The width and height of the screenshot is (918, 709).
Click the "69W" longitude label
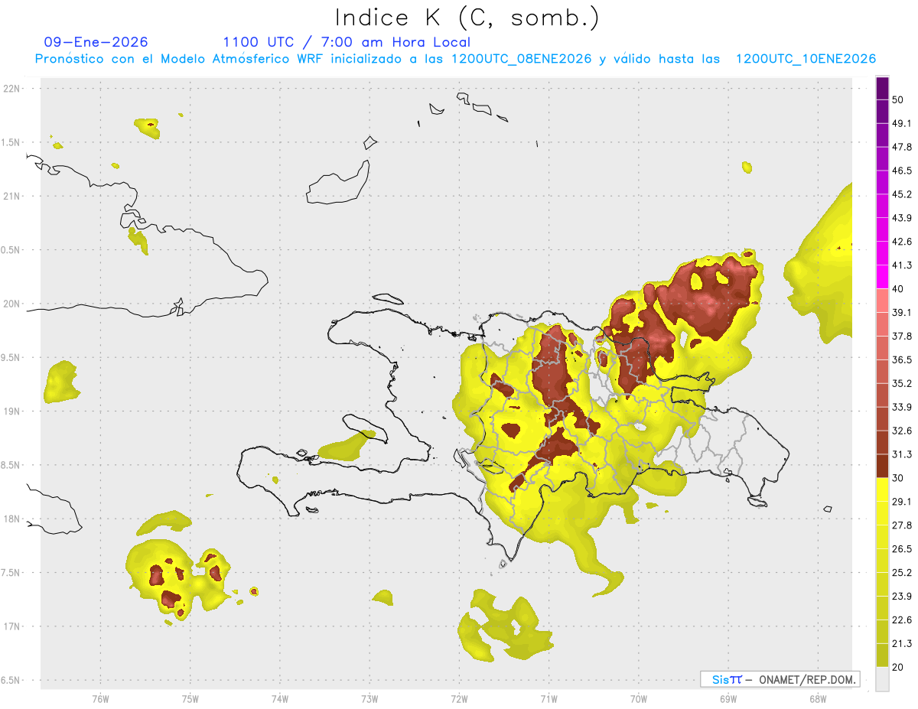728,698
